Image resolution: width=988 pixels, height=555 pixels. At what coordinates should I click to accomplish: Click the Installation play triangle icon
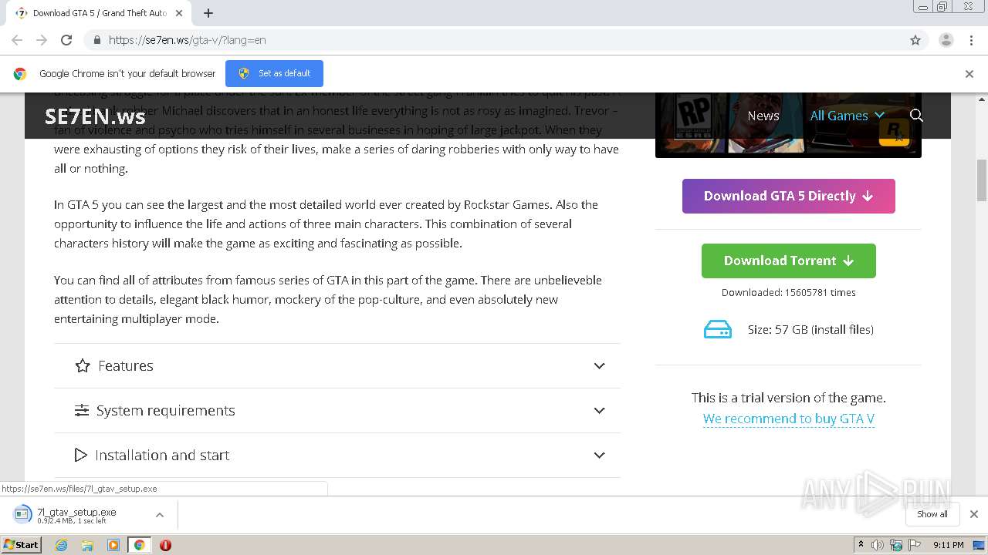(80, 455)
